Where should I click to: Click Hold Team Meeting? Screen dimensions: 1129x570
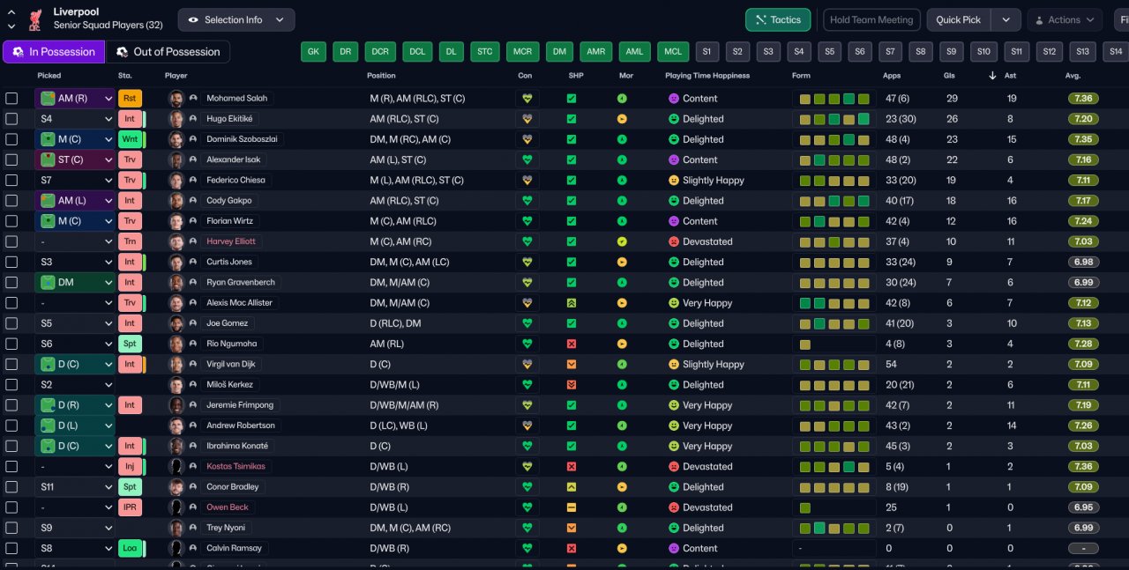pyautogui.click(x=871, y=19)
